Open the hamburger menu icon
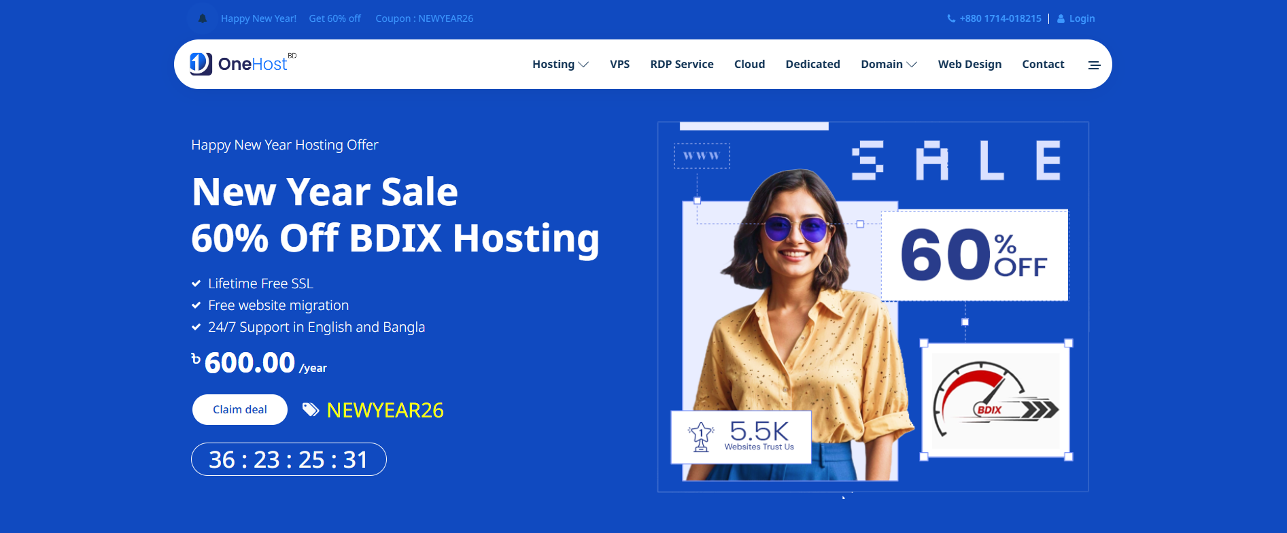Image resolution: width=1287 pixels, height=533 pixels. [1094, 65]
